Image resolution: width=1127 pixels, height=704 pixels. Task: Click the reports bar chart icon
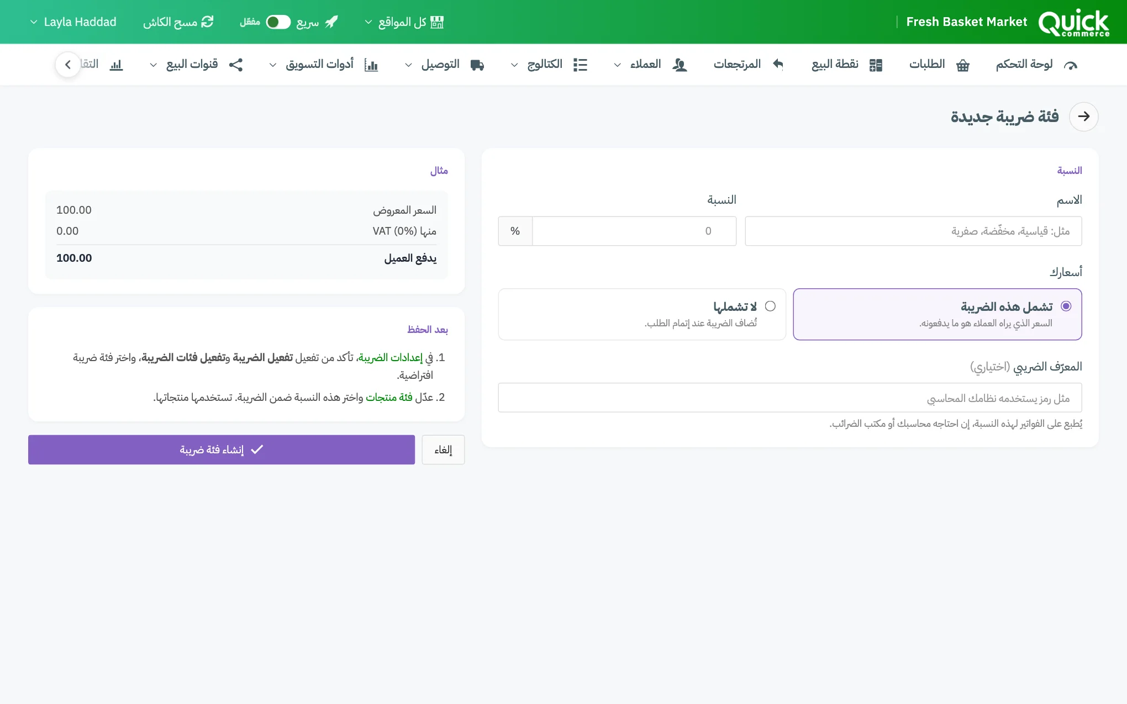[116, 65]
